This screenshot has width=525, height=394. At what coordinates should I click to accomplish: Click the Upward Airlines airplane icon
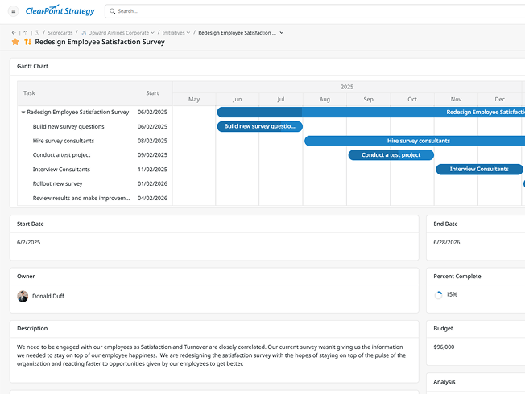(84, 32)
